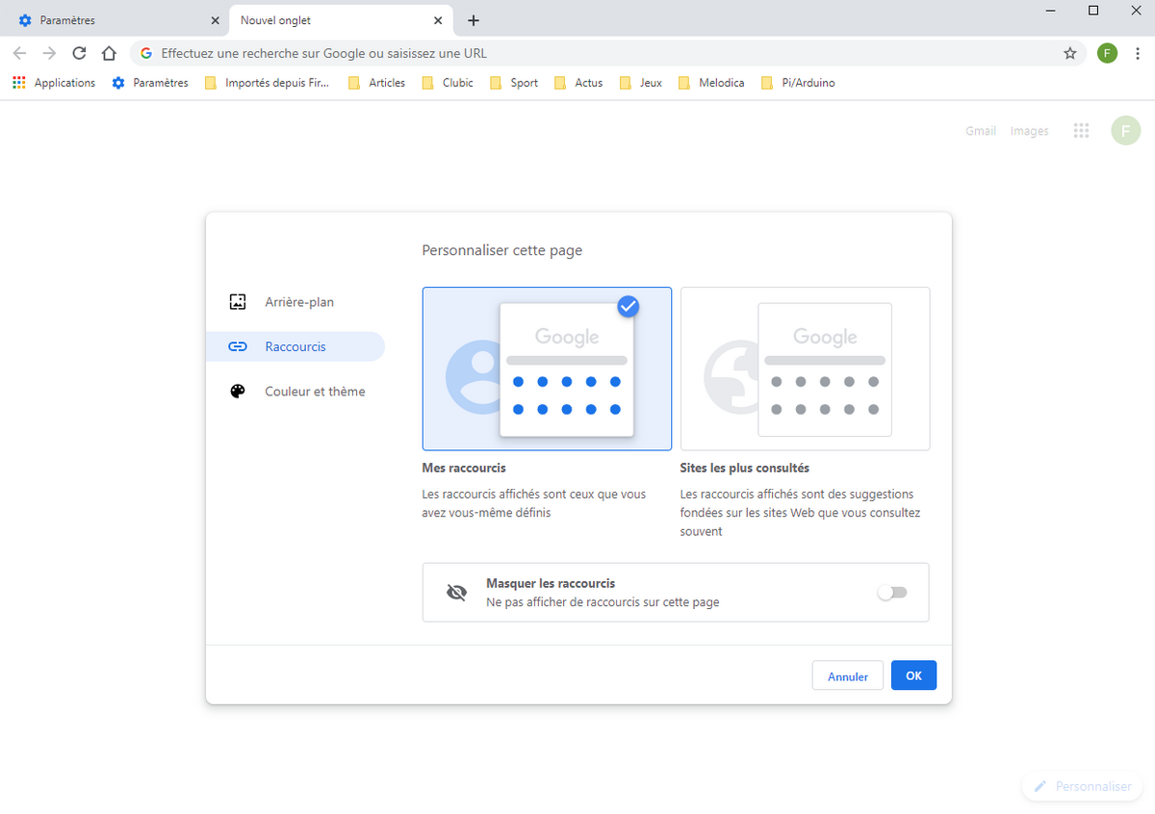Click the OK button
Viewport: 1155px width, 814px height.
click(x=913, y=675)
